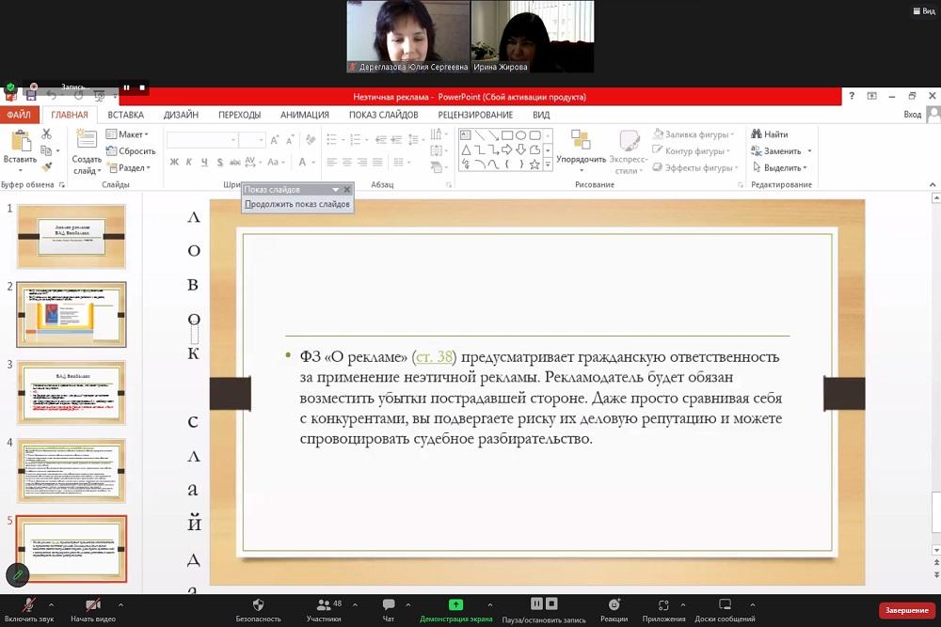Open the Участники participants panel
941x627 pixels.
coord(323,604)
